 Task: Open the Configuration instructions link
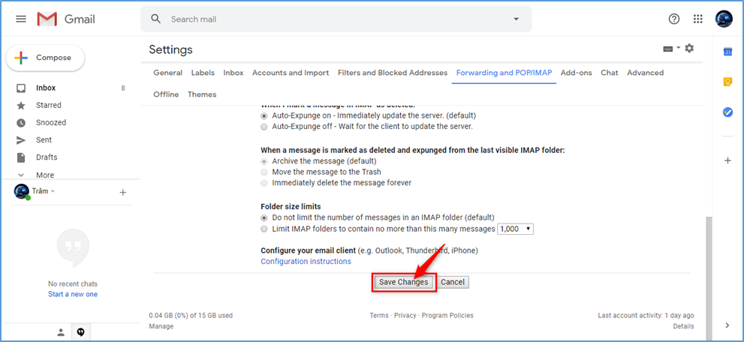tap(306, 262)
